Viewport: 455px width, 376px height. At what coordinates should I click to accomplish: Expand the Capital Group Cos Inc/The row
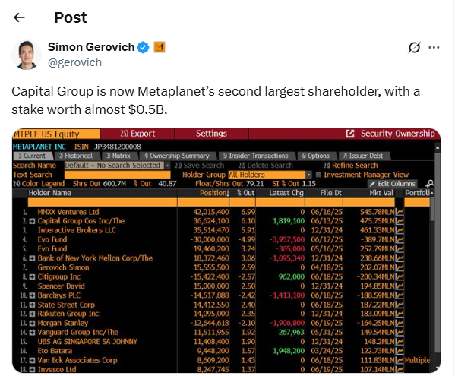coord(32,221)
